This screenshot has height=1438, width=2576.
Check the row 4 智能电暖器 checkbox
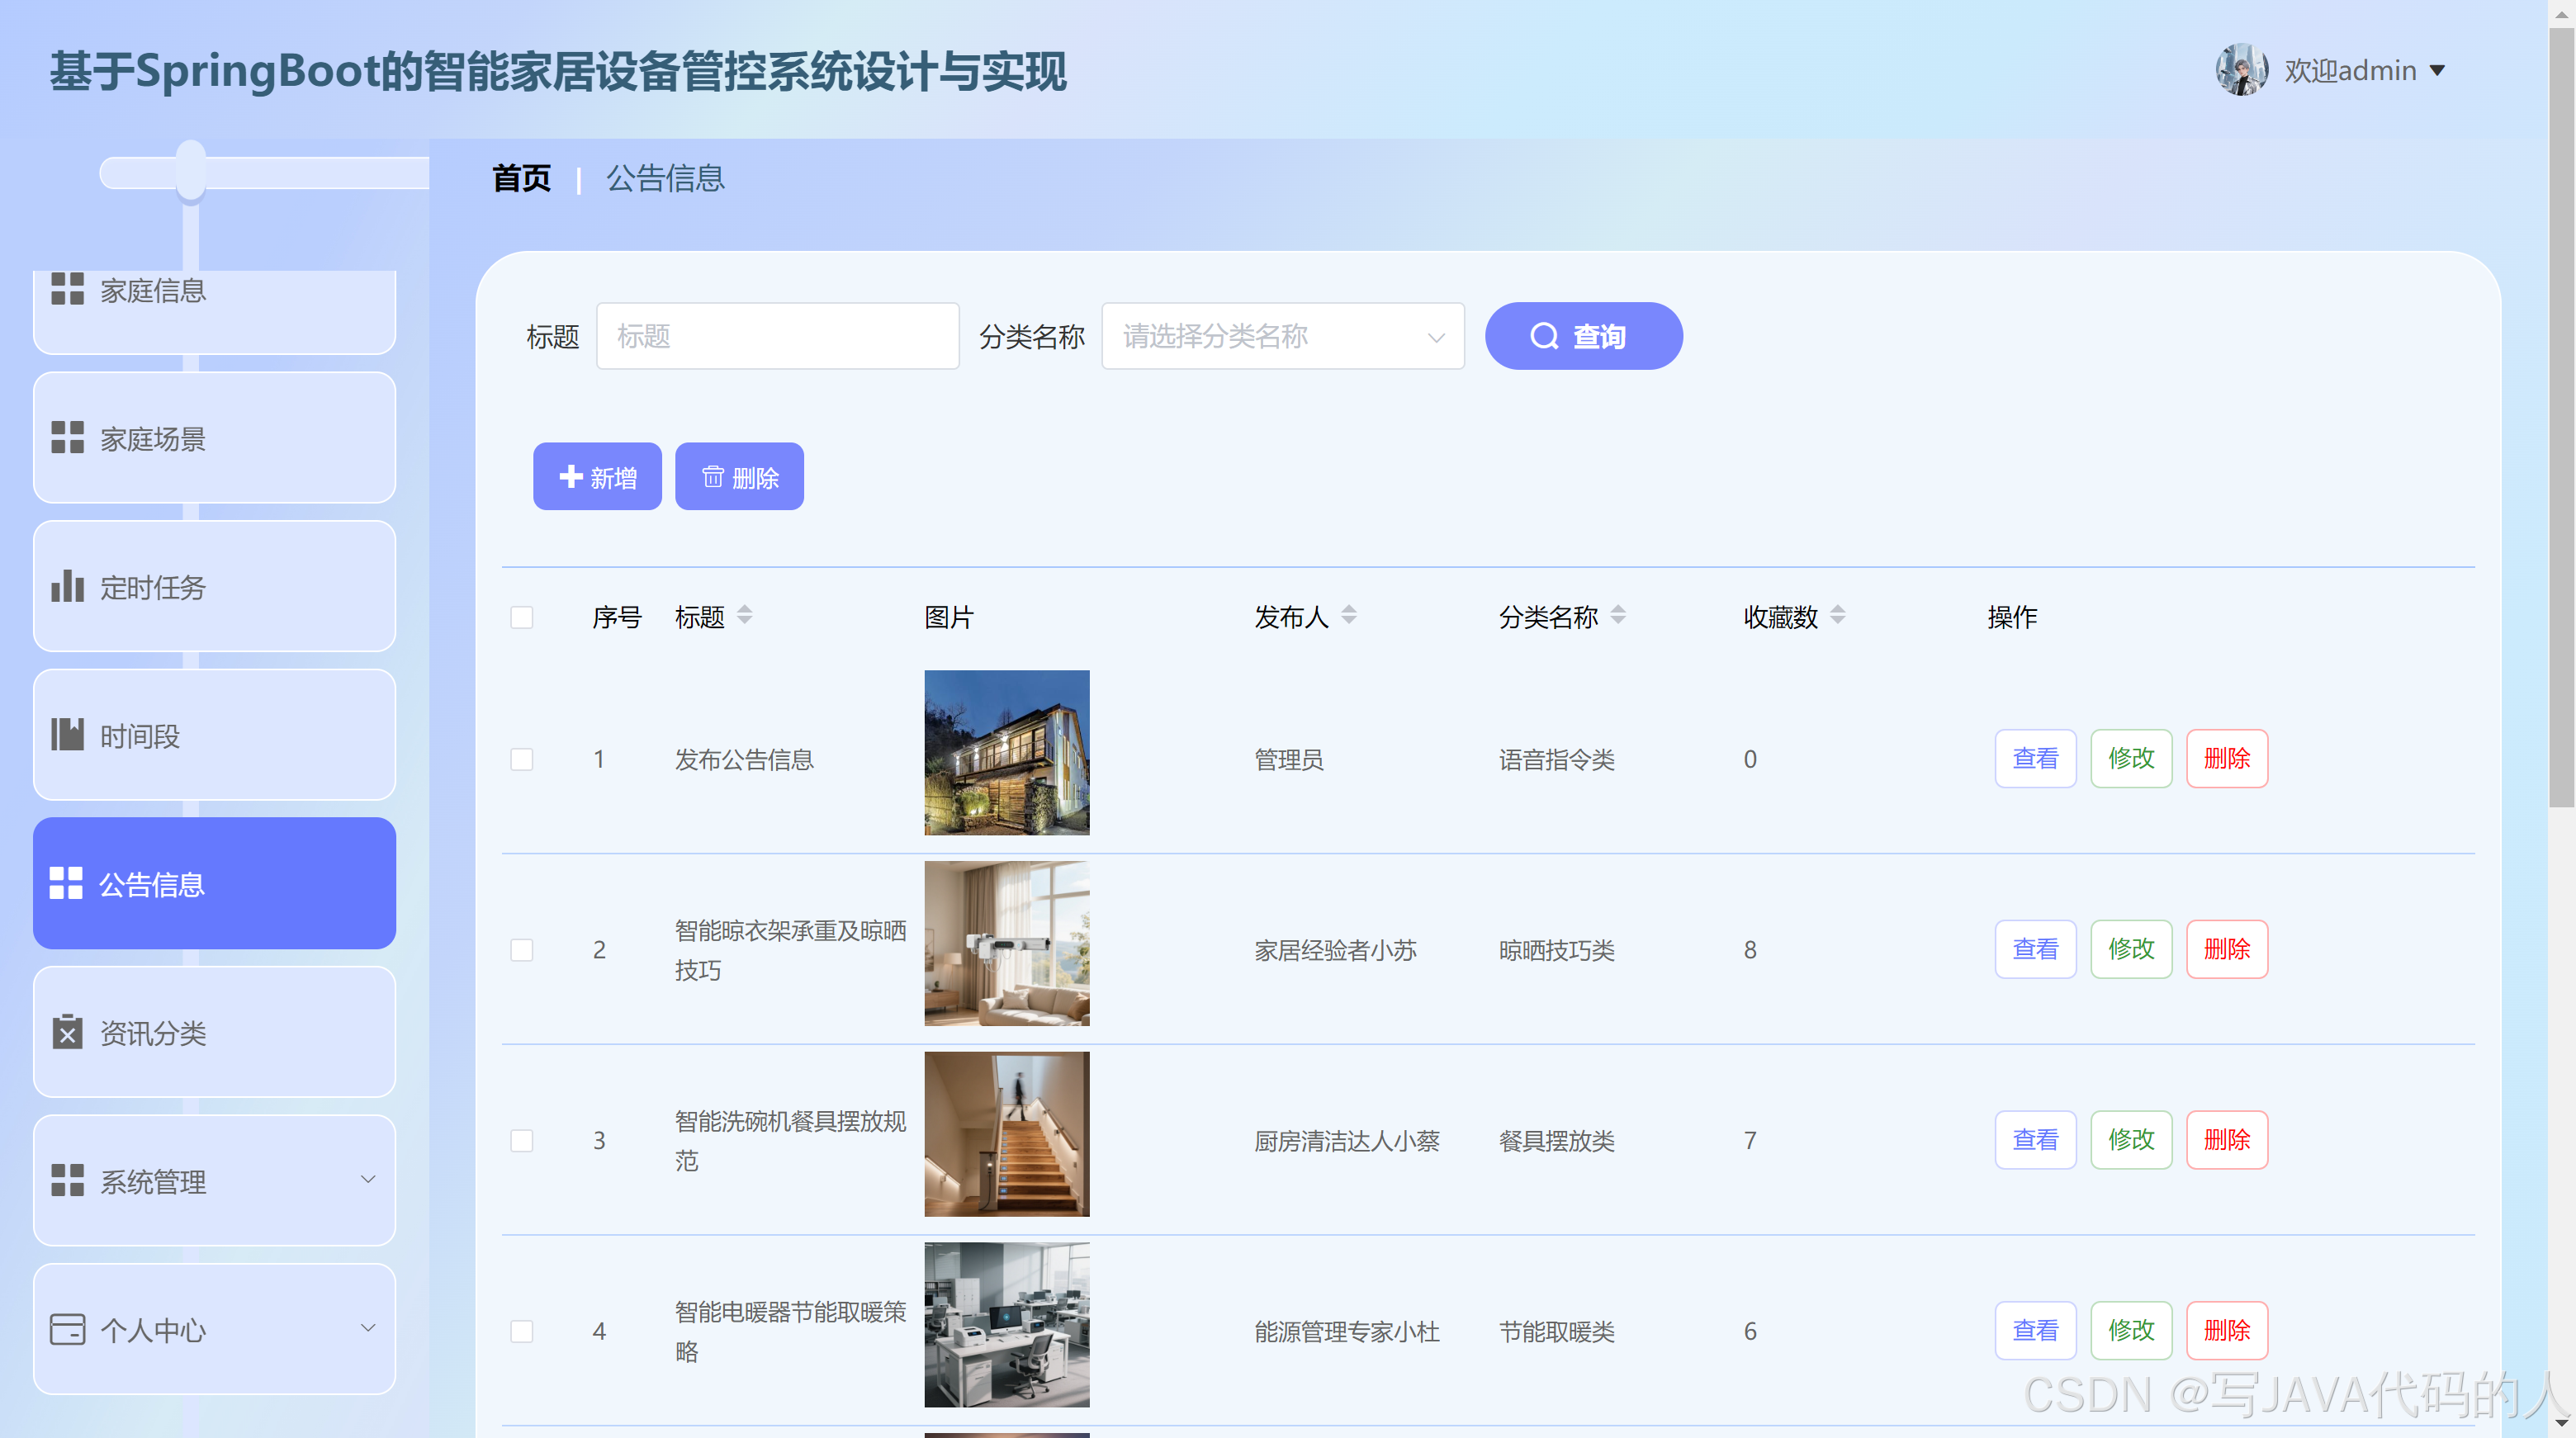tap(522, 1331)
